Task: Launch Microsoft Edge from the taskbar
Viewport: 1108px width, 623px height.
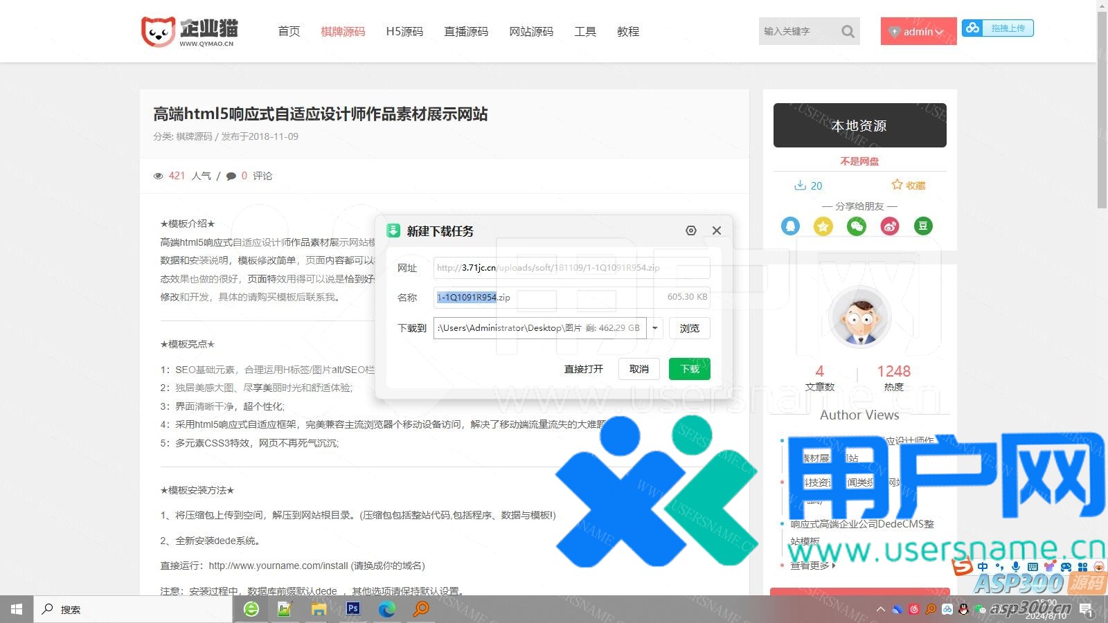Action: tap(386, 609)
